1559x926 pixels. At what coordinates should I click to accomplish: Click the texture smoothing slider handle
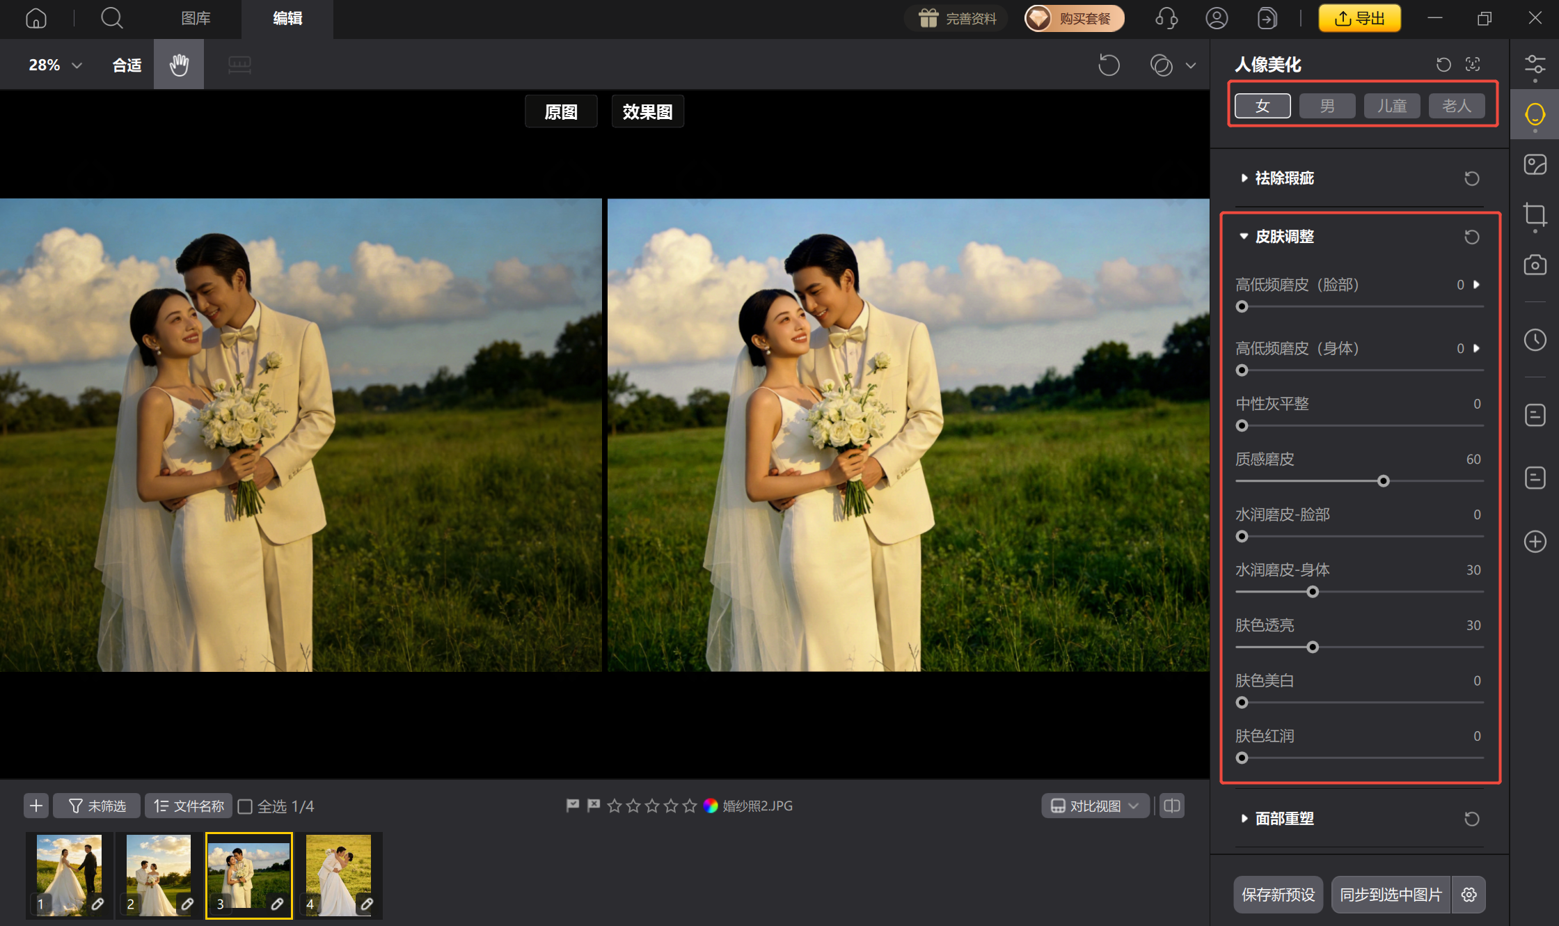1384,481
